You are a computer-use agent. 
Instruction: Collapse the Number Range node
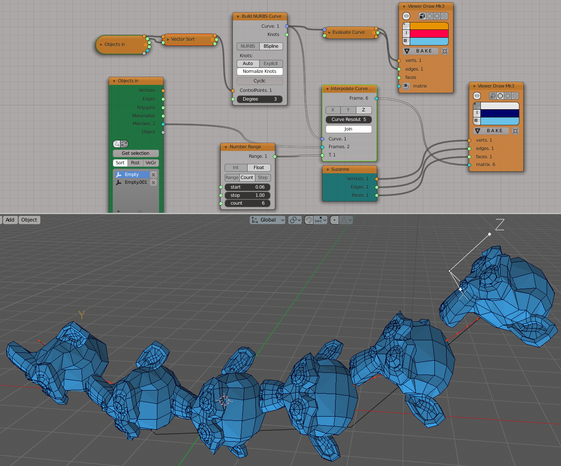tap(225, 147)
